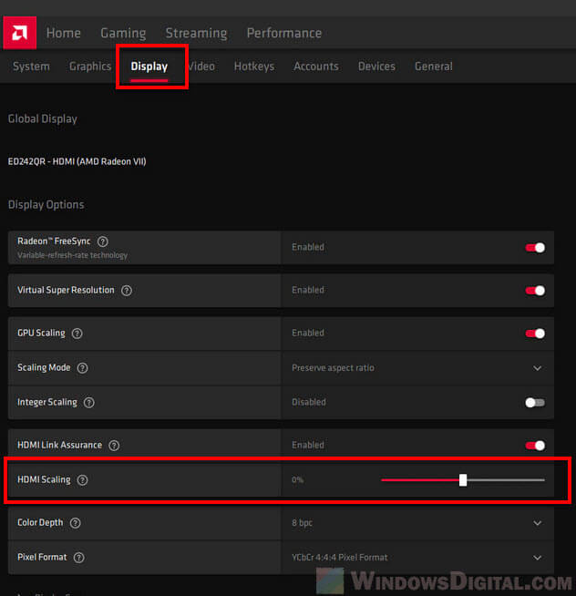Open Devices settings tab
This screenshot has width=576, height=596.
(376, 67)
